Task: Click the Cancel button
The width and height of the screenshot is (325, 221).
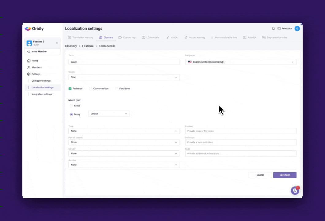Action: pyautogui.click(x=260, y=175)
